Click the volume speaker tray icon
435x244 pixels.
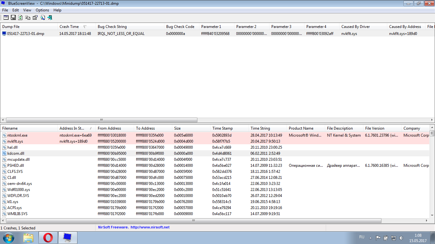[401, 238]
